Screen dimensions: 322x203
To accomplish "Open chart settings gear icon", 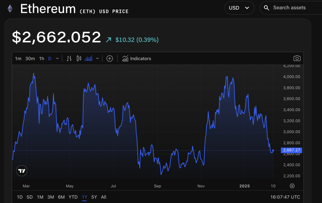I will (x=292, y=186).
